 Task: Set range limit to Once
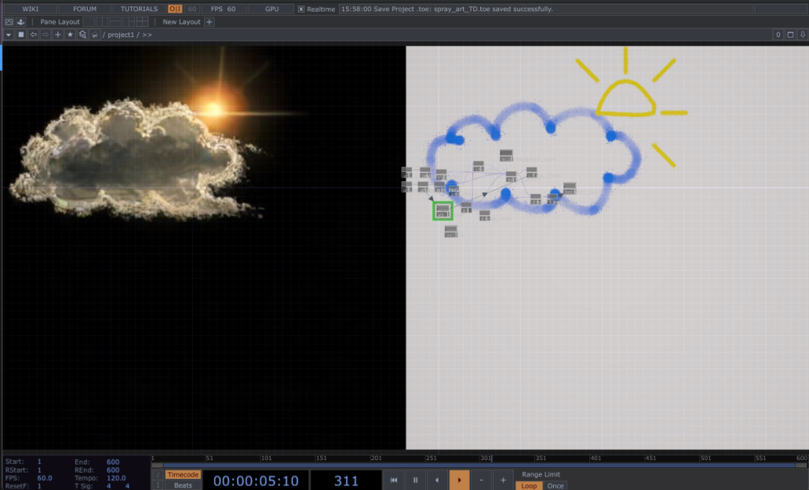click(555, 486)
